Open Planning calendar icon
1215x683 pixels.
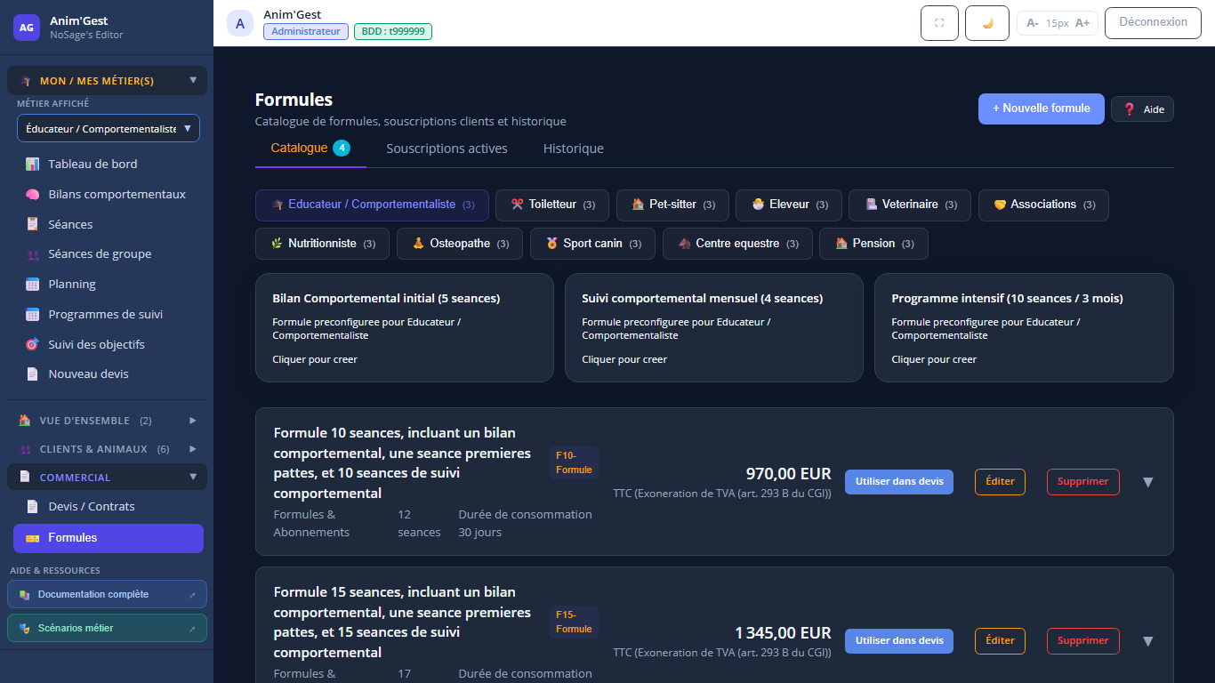point(33,285)
